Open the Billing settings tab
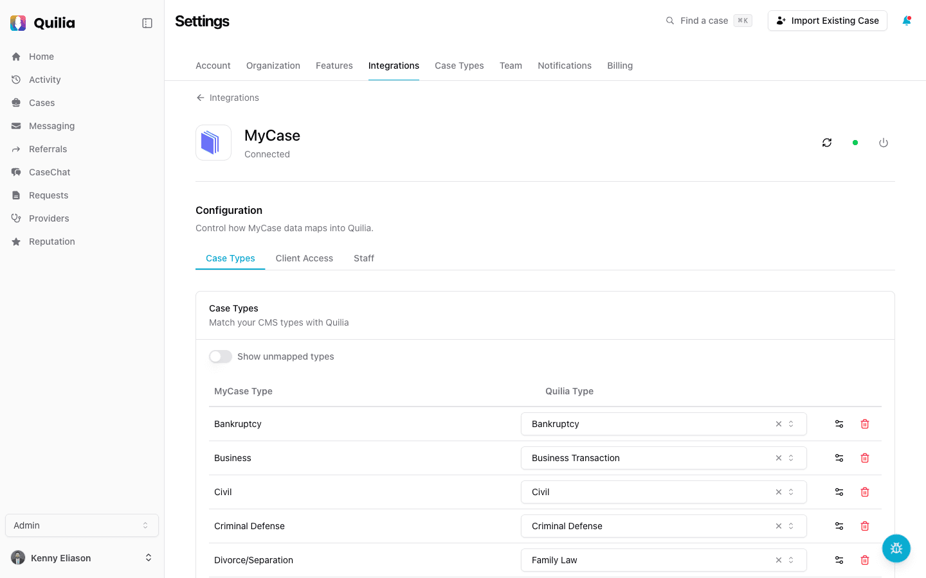The height and width of the screenshot is (578, 926). pyautogui.click(x=620, y=66)
